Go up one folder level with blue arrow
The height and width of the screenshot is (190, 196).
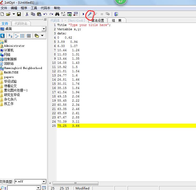point(3,36)
